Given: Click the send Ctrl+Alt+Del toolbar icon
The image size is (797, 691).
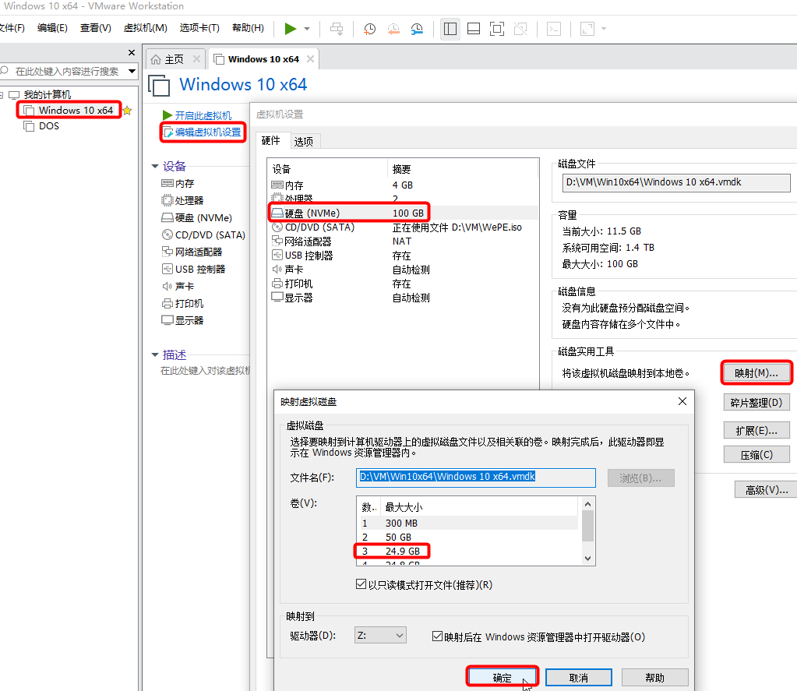Looking at the screenshot, I should tap(337, 29).
